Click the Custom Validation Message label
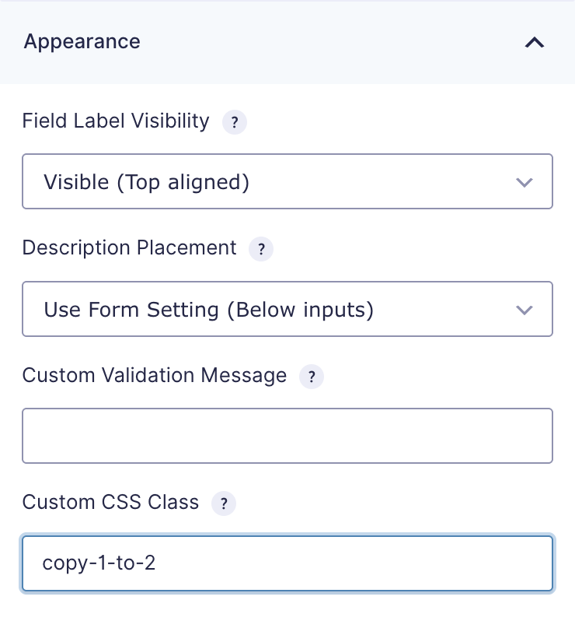The height and width of the screenshot is (635, 575). [155, 375]
